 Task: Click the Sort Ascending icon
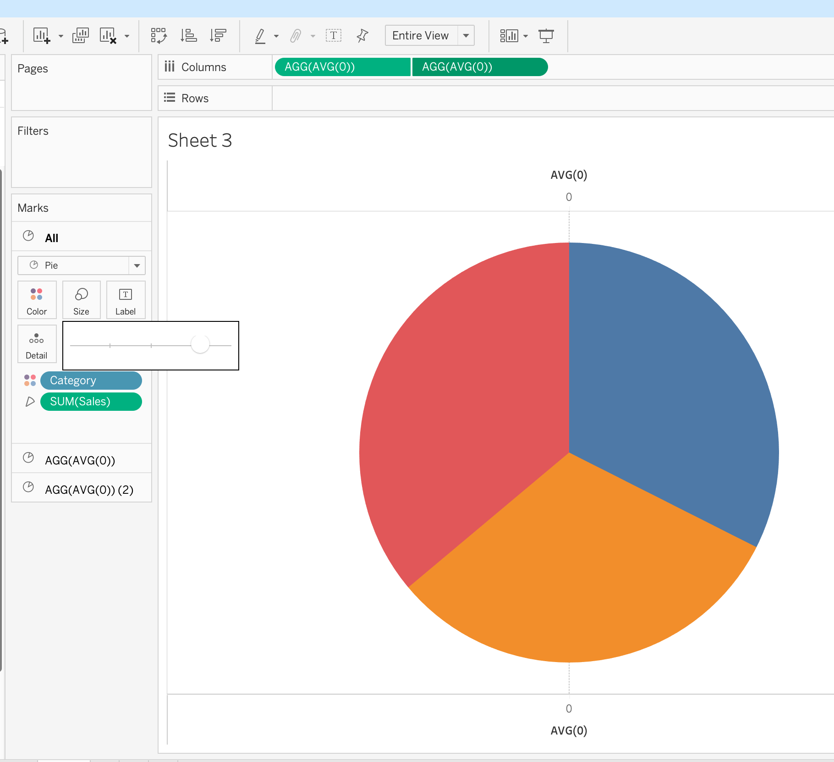[188, 36]
